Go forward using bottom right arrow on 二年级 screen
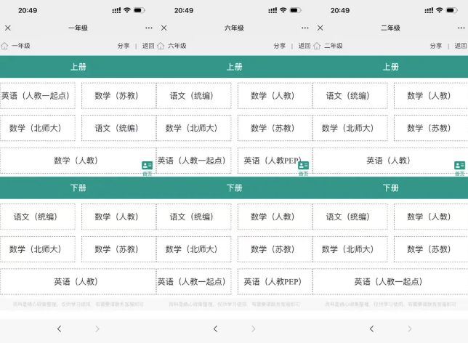Viewport: 468px width, 343px height. 410,328
